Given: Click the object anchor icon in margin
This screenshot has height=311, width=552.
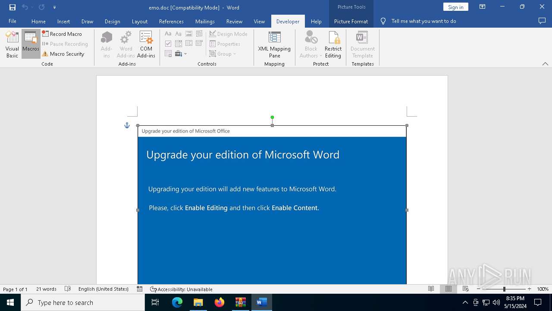Looking at the screenshot, I should pyautogui.click(x=127, y=125).
